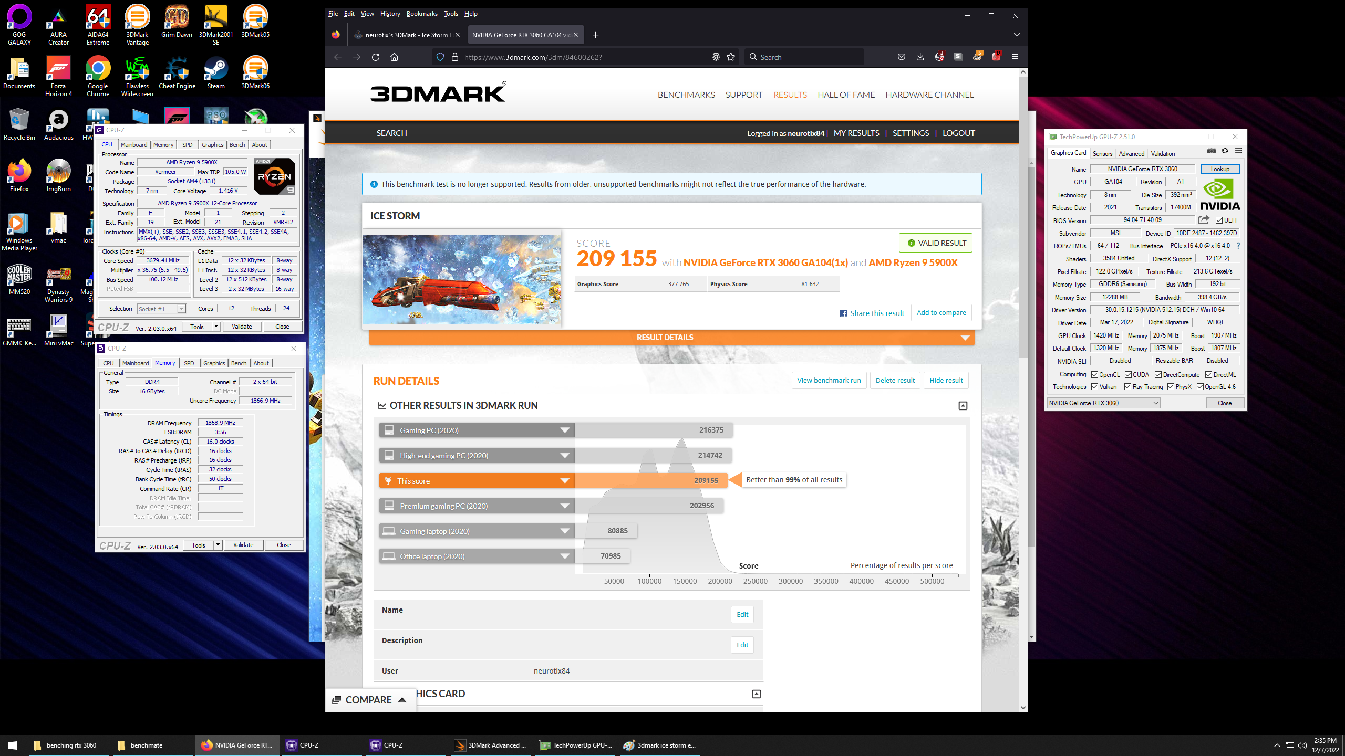Take GPU-Z screenshot with camera icon
Image resolution: width=1345 pixels, height=756 pixels.
point(1212,151)
